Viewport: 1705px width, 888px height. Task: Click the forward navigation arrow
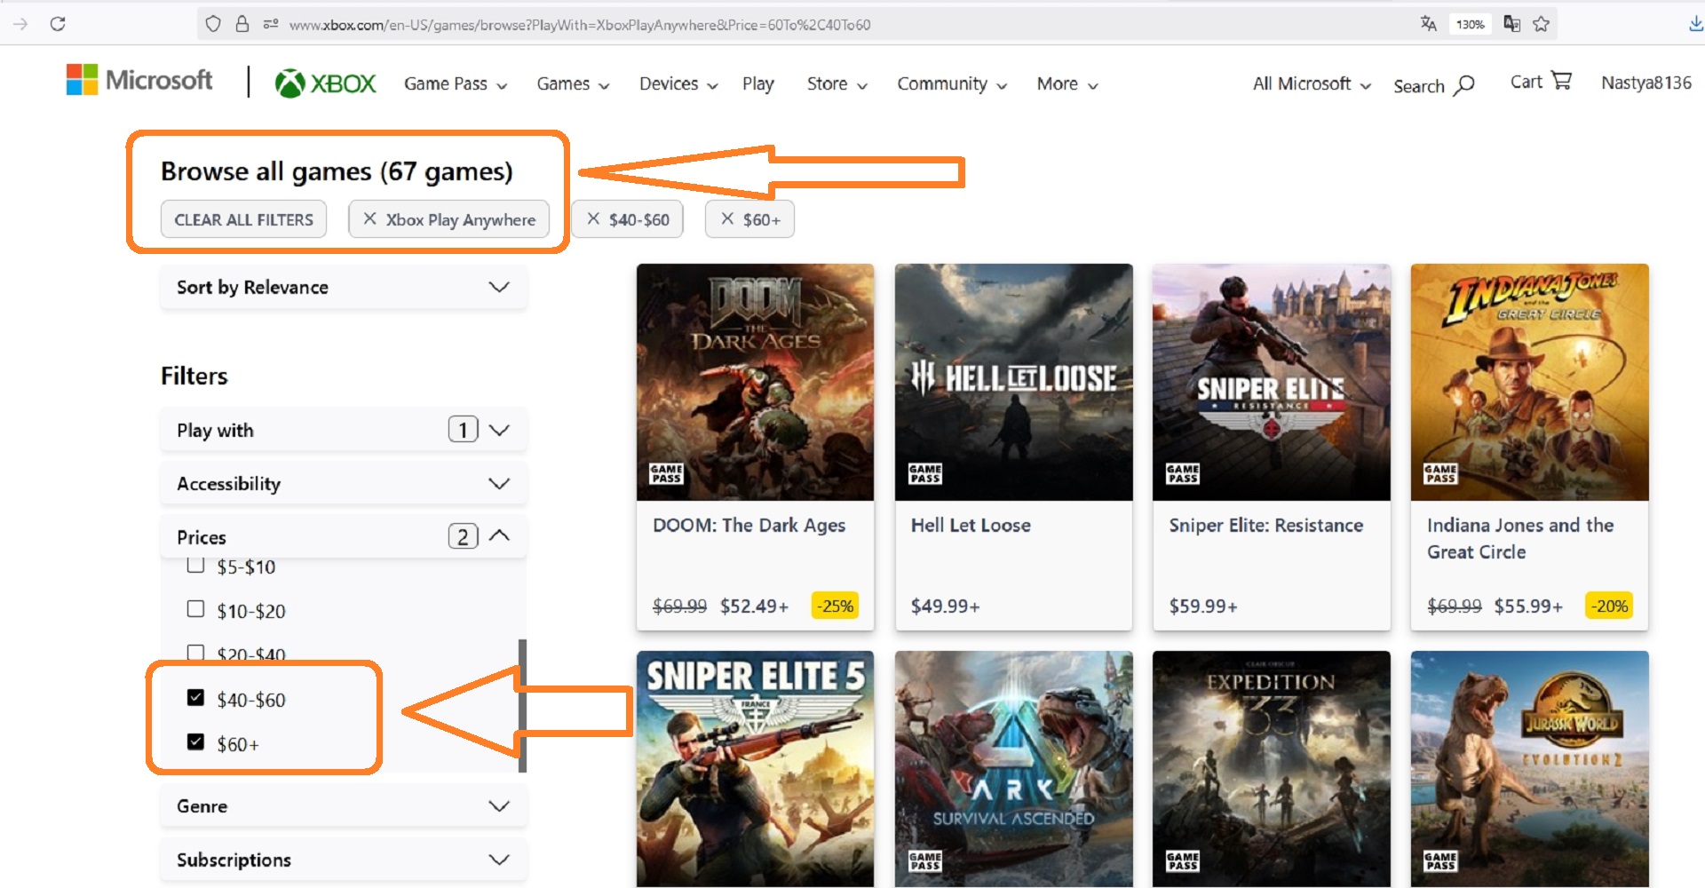20,24
